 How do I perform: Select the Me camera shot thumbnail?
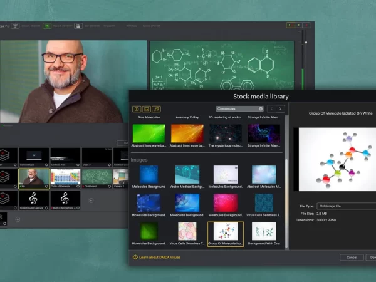point(34,179)
